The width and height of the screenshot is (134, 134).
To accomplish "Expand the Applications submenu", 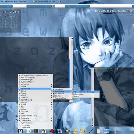I will tap(36, 84).
